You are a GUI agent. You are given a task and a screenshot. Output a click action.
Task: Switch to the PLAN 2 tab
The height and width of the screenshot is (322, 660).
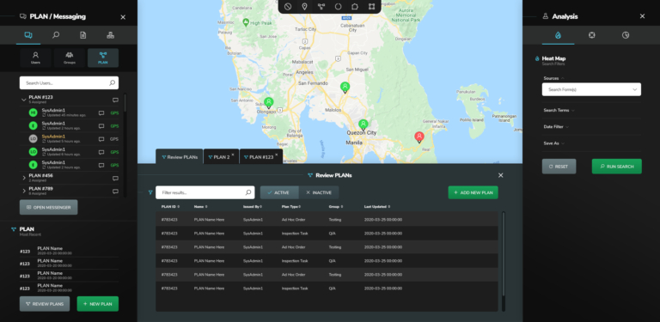[x=219, y=157]
